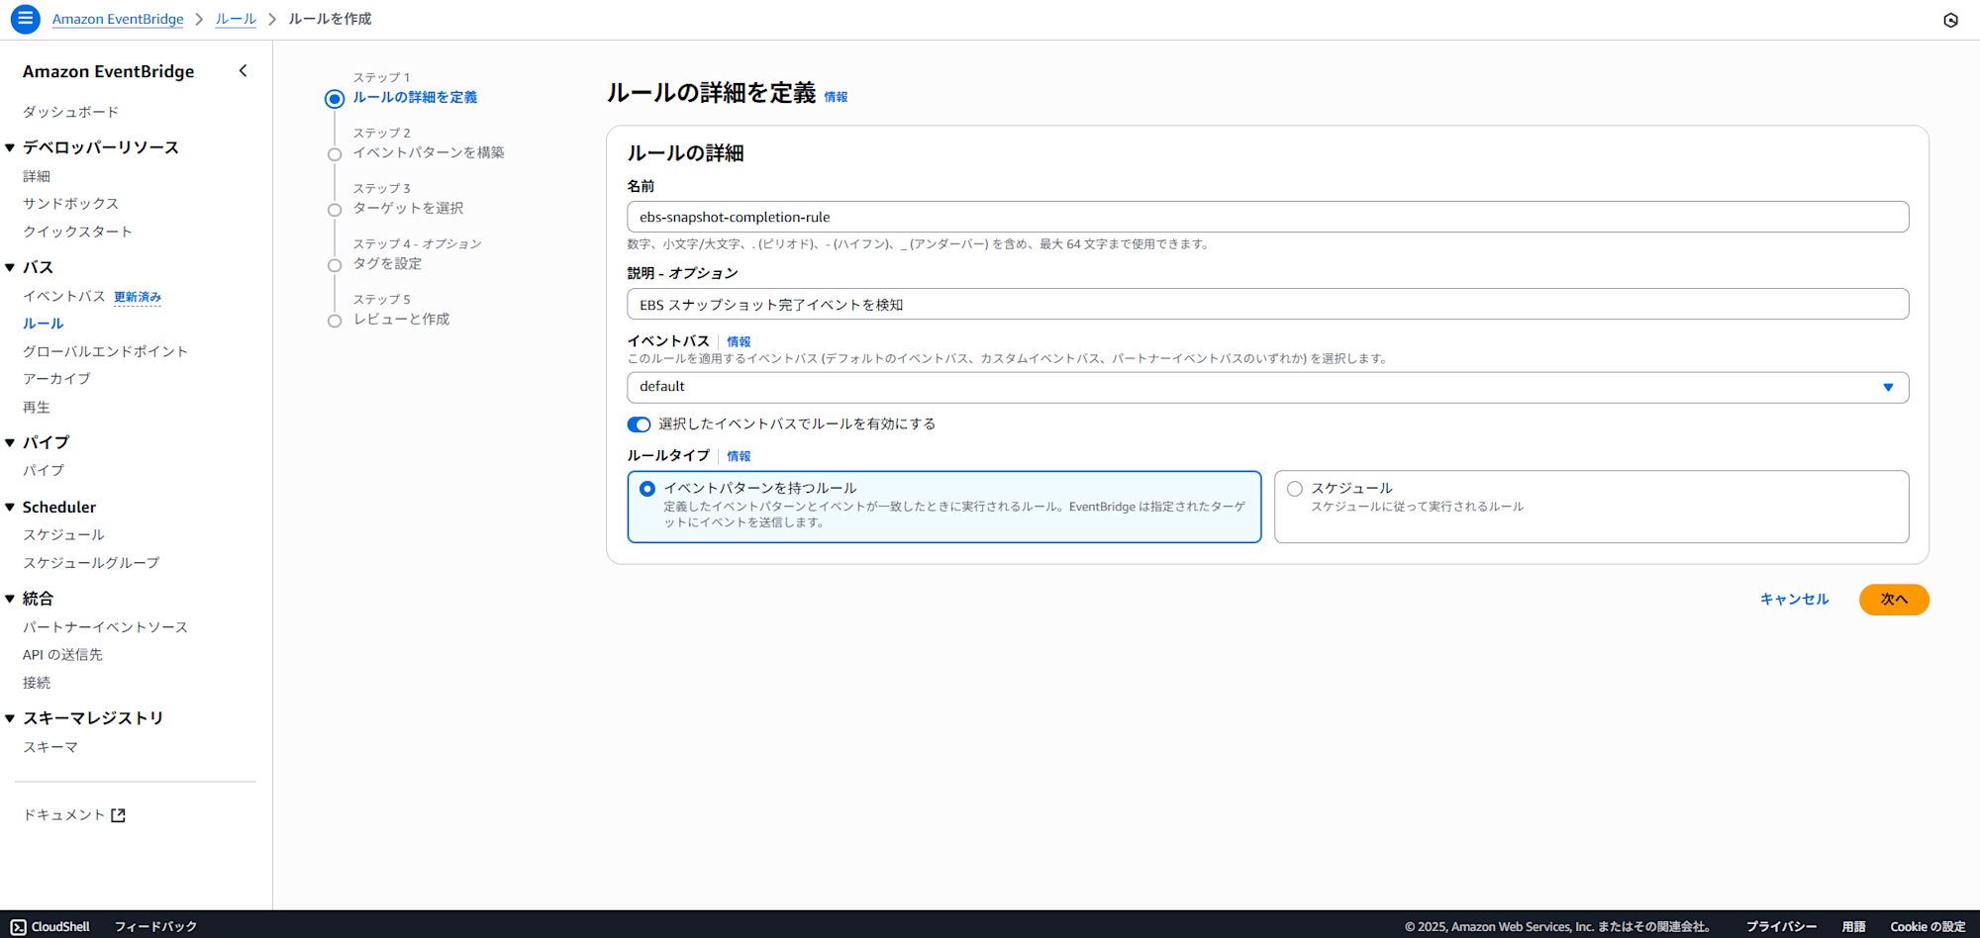Open the イベントバス default dropdown
This screenshot has width=1980, height=938.
pyautogui.click(x=1267, y=387)
